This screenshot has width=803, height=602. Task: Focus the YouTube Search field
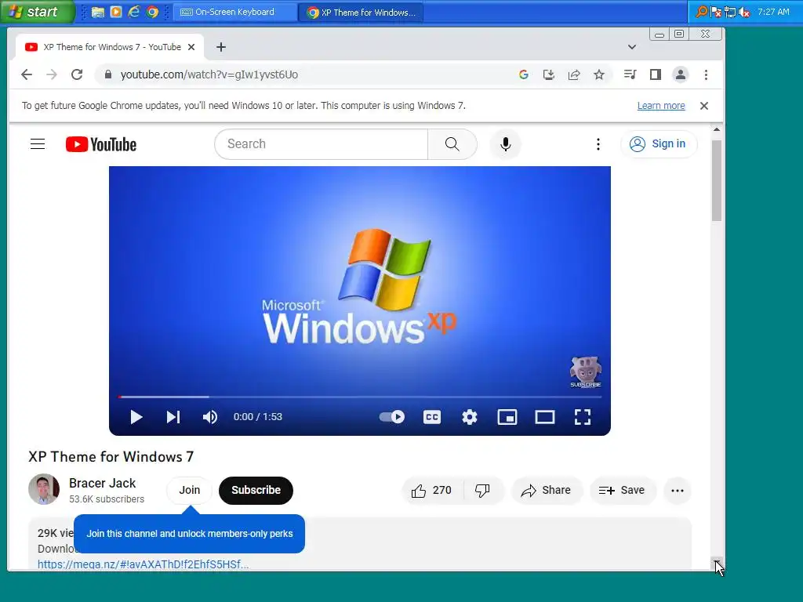tap(321, 144)
